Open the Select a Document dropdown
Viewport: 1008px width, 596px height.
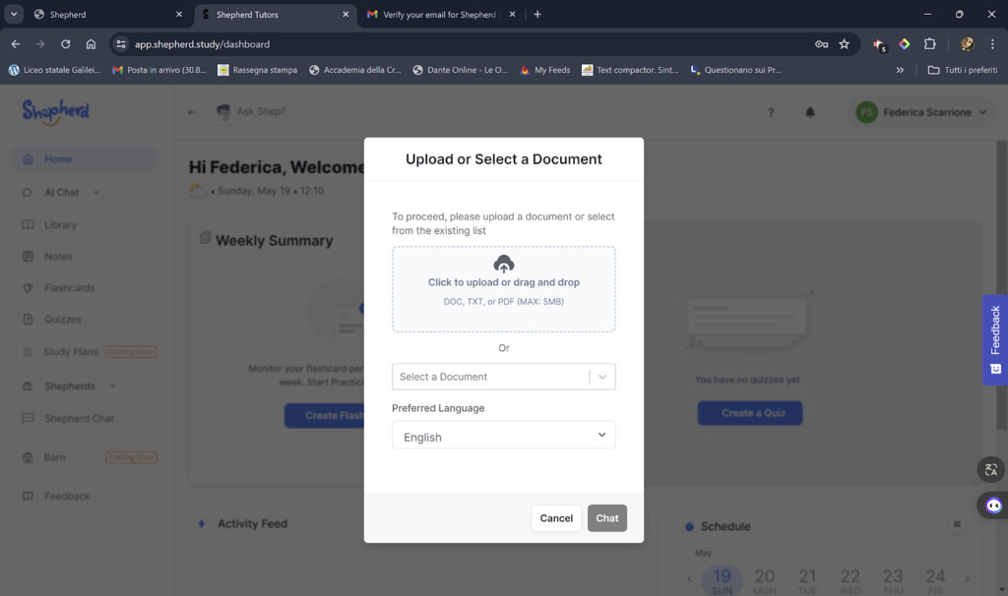[x=503, y=377]
